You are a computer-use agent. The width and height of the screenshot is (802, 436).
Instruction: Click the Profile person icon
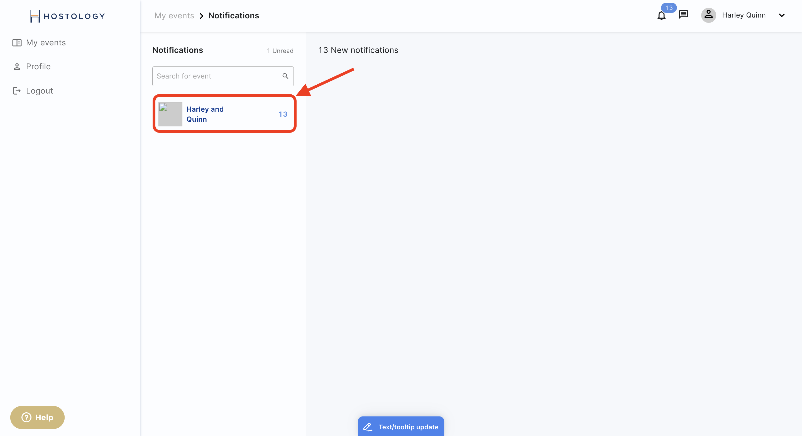pos(17,67)
